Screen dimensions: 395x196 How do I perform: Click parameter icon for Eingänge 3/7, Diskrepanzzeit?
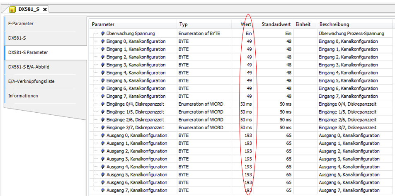pos(102,128)
